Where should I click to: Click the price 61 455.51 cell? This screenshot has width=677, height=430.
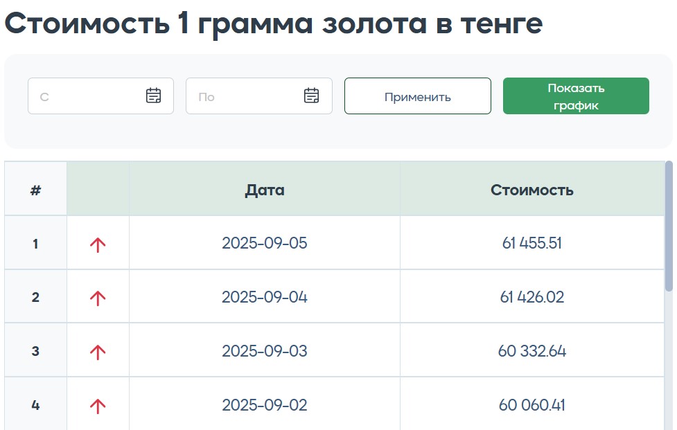531,244
